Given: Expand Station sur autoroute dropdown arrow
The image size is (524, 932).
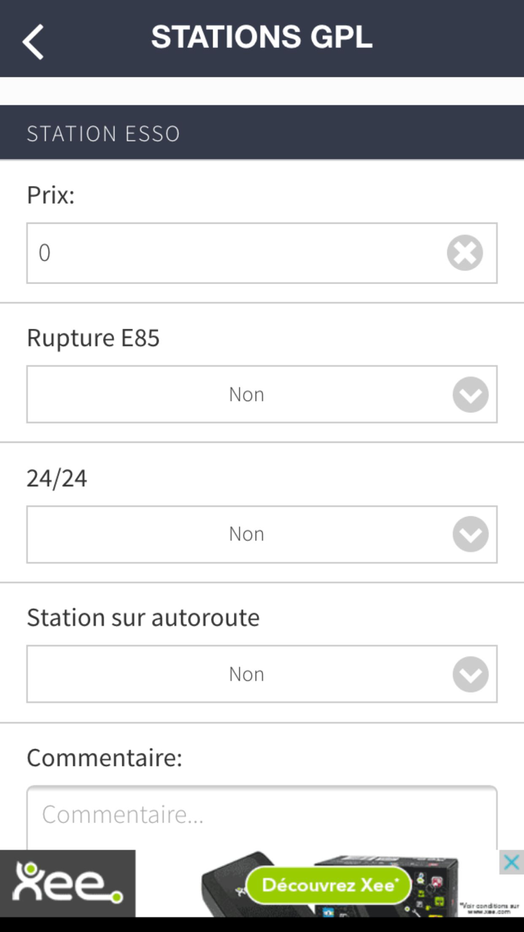Looking at the screenshot, I should pyautogui.click(x=471, y=674).
